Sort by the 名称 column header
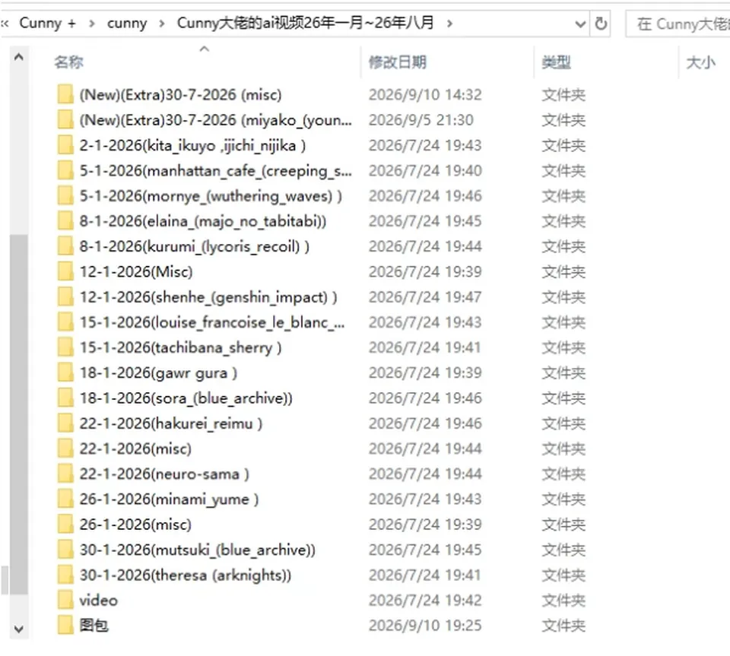The height and width of the screenshot is (656, 730). (68, 62)
